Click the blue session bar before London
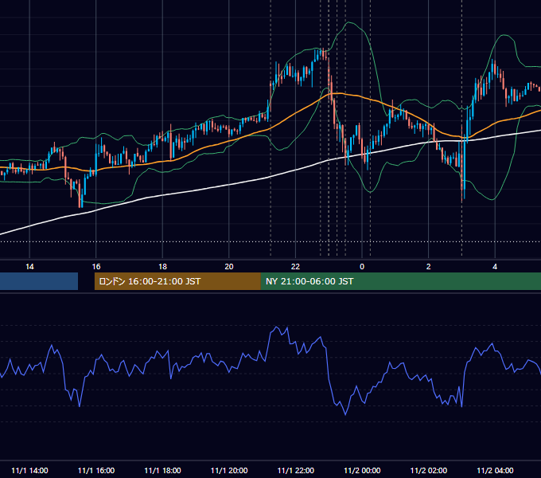This screenshot has width=541, height=478. pyautogui.click(x=39, y=281)
